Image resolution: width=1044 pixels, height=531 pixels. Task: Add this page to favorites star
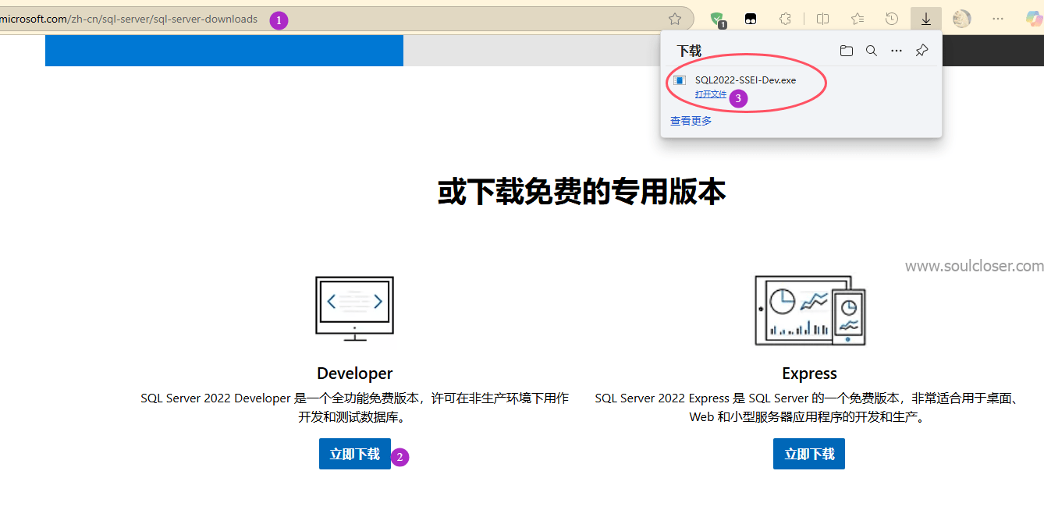(675, 19)
